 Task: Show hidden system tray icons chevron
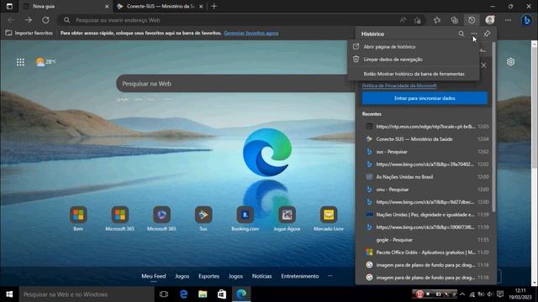click(462, 294)
